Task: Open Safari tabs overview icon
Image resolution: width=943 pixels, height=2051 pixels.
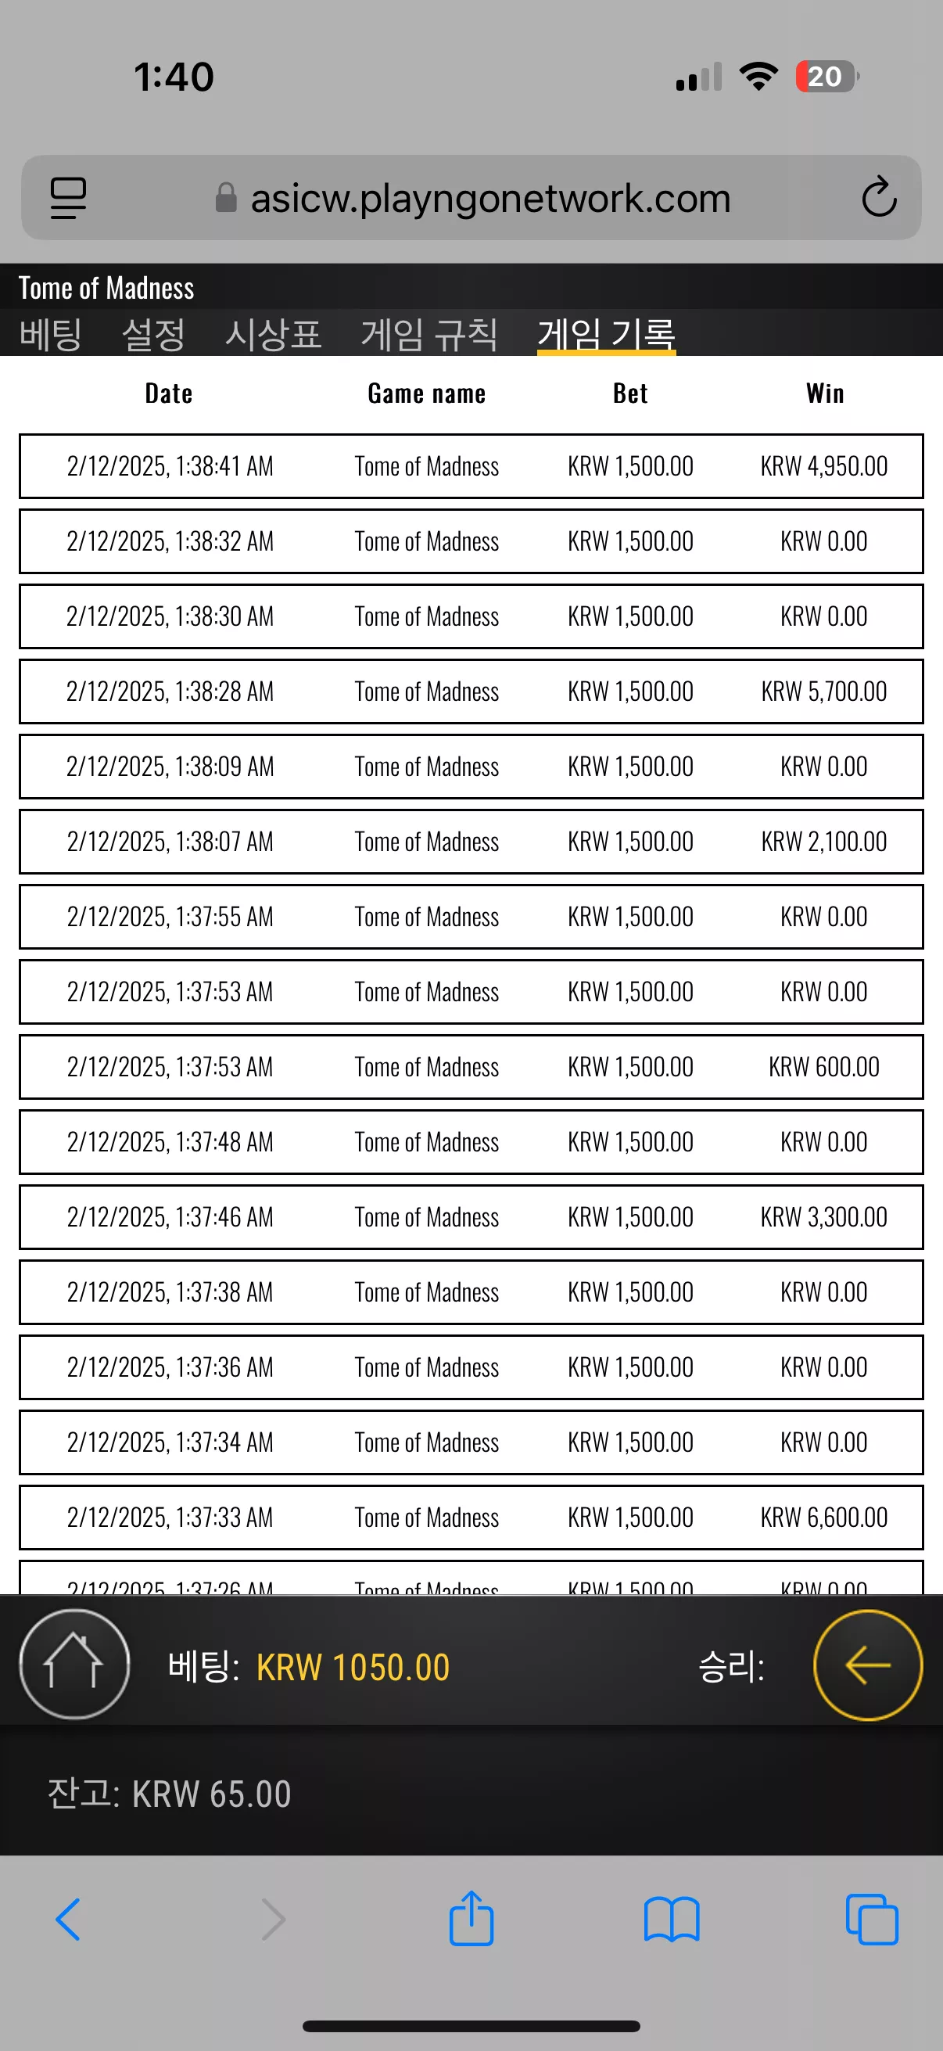Action: click(871, 1919)
